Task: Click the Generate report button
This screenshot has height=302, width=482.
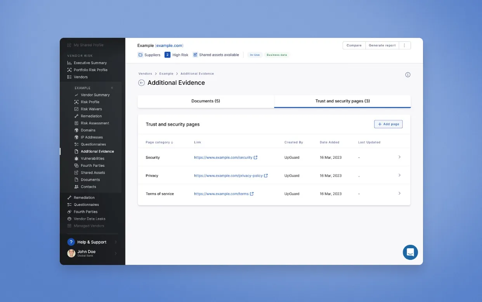Action: (x=382, y=45)
